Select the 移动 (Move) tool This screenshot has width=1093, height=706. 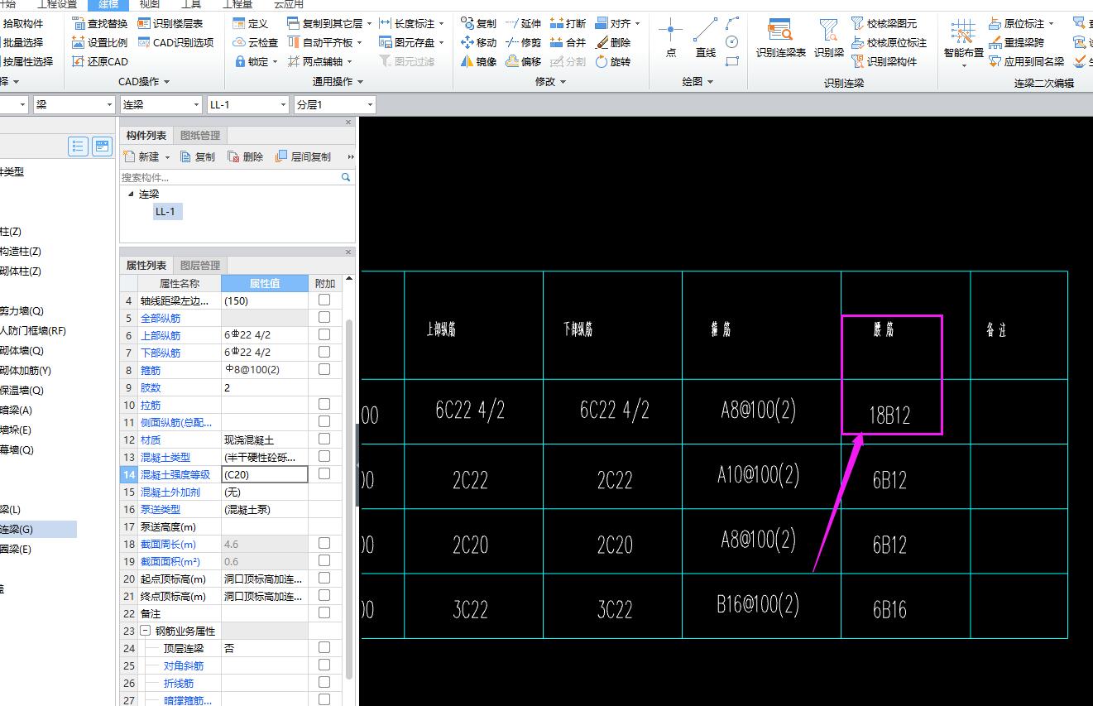coord(478,42)
